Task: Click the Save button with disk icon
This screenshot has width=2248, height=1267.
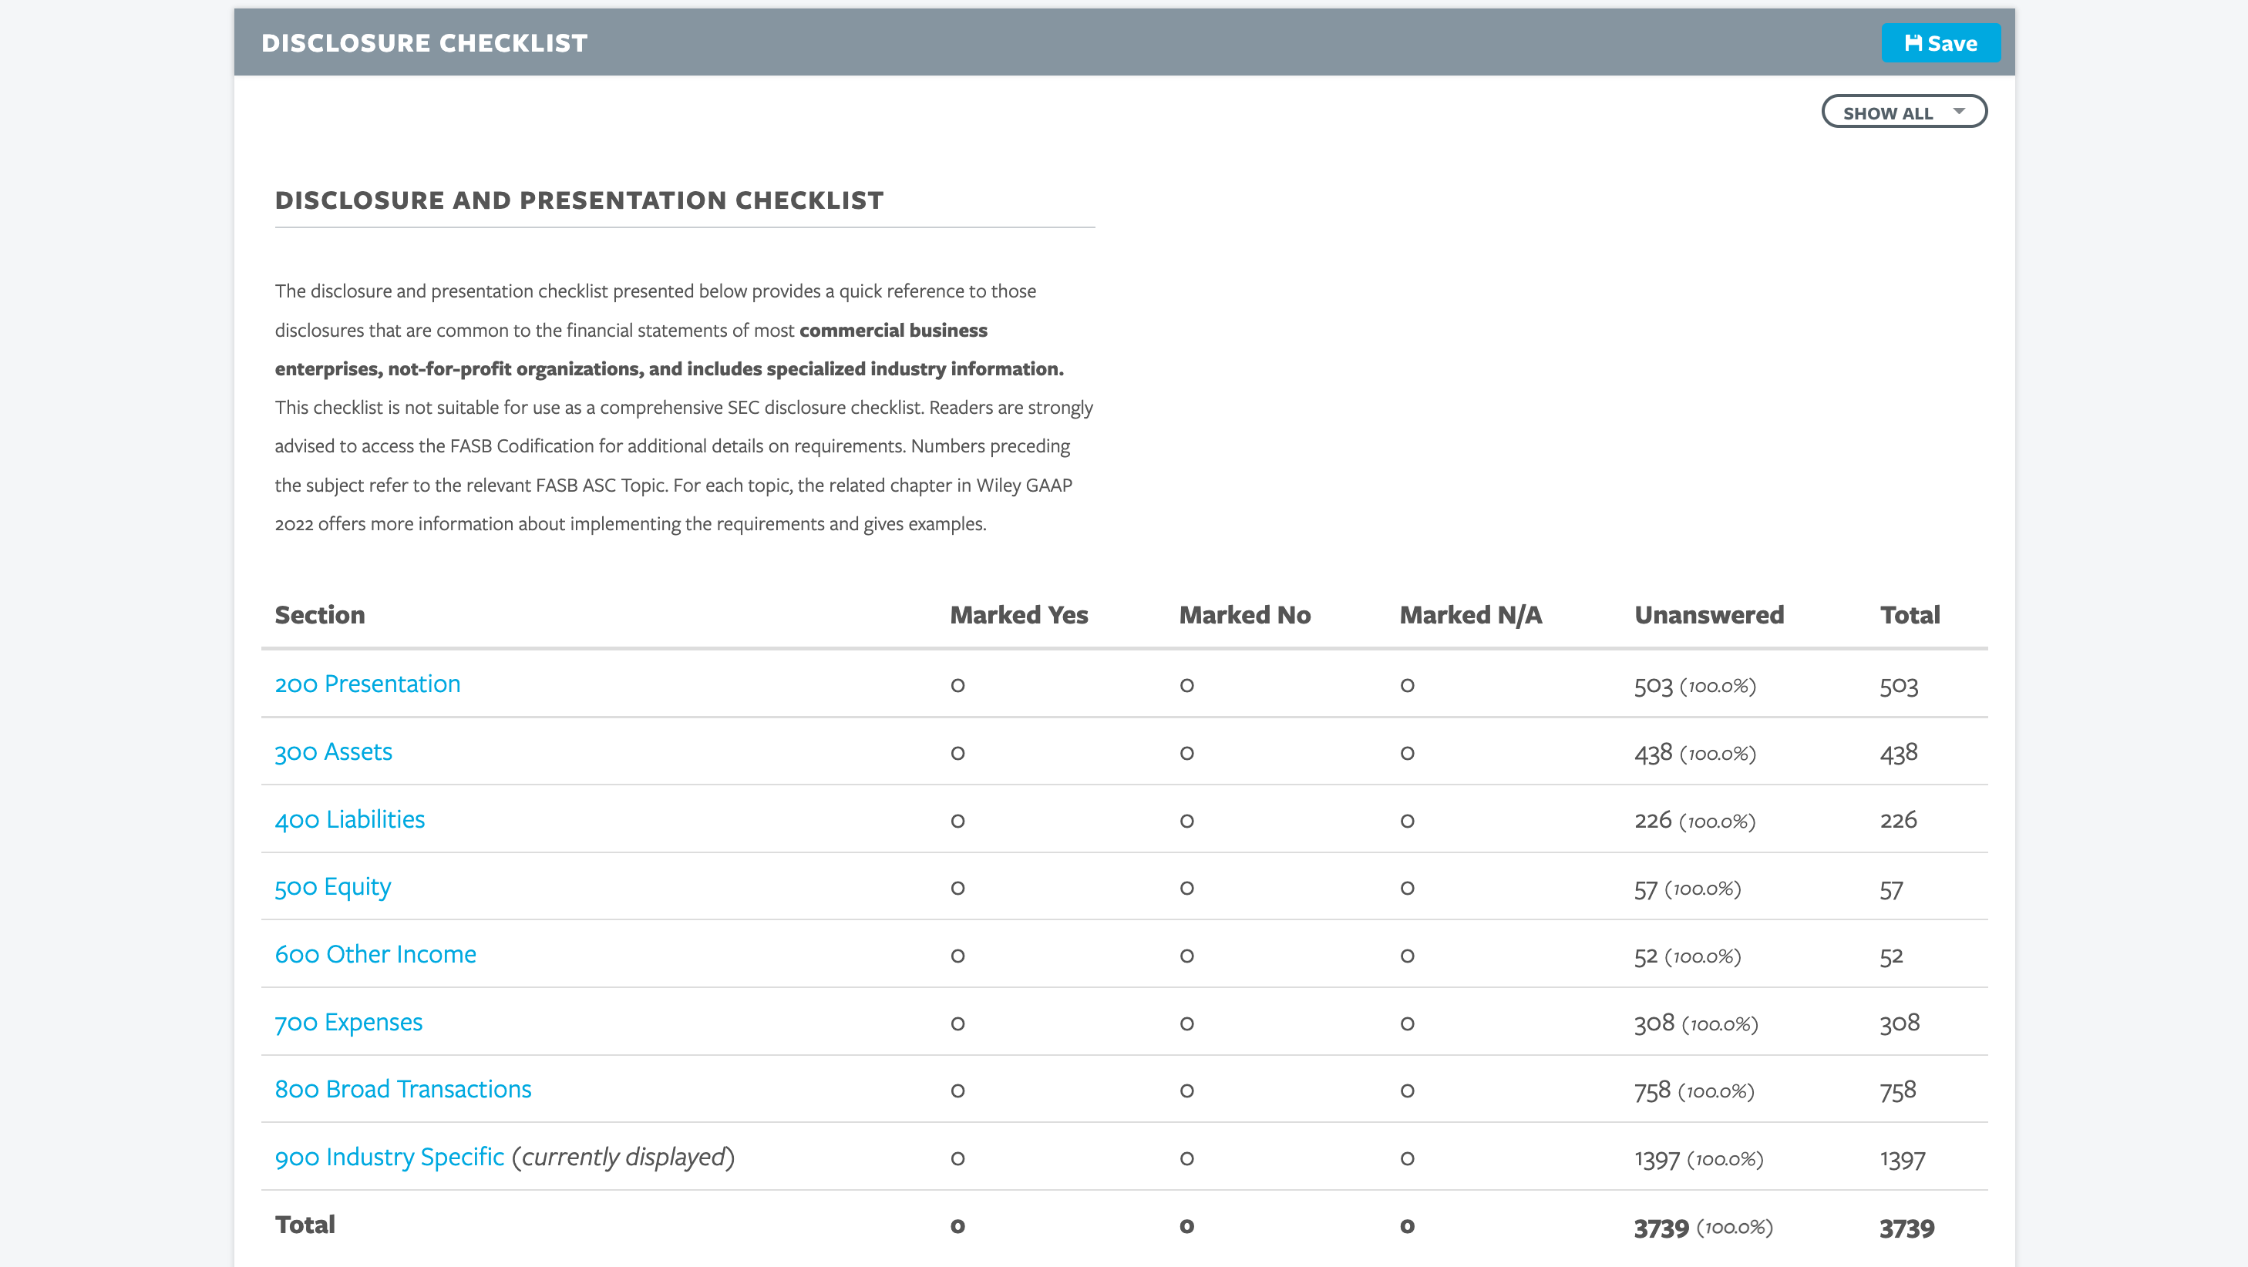Action: pyautogui.click(x=1940, y=42)
